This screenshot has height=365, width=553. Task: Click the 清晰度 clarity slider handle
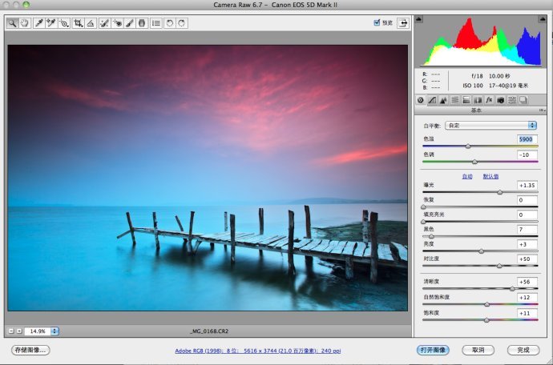click(x=512, y=289)
